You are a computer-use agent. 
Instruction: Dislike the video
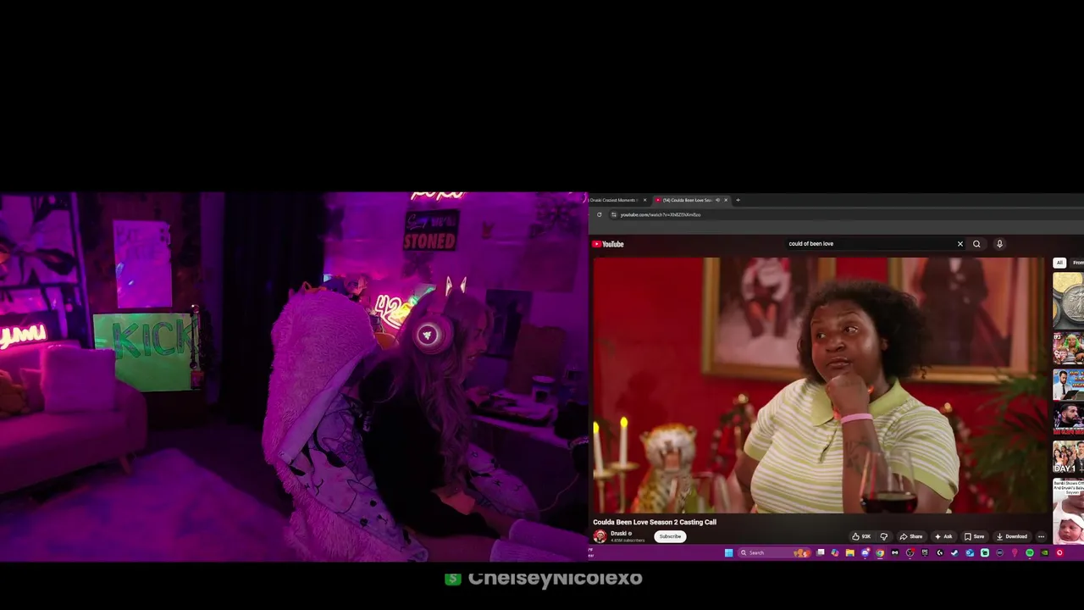(x=883, y=536)
